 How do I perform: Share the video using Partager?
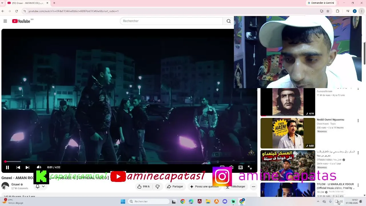coord(175,187)
